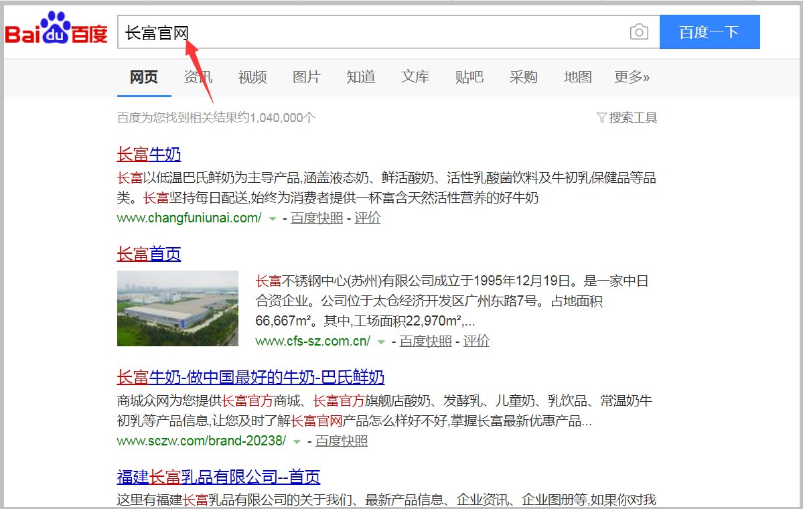This screenshot has height=509, width=803.
Task: Switch to the 图片 tab
Action: pos(306,77)
